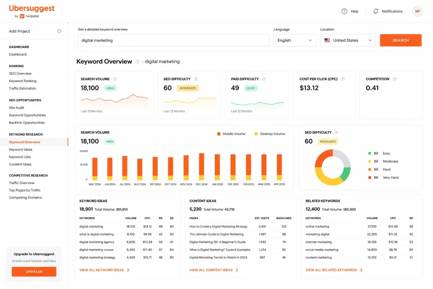Click 'Digital Marketing Trends to Watch in 2024'
Viewport: 433px width, 289px height.
218,258
